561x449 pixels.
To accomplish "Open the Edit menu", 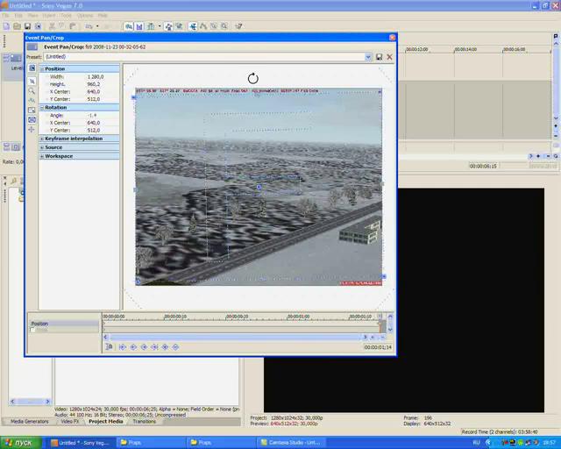I will (18, 16).
